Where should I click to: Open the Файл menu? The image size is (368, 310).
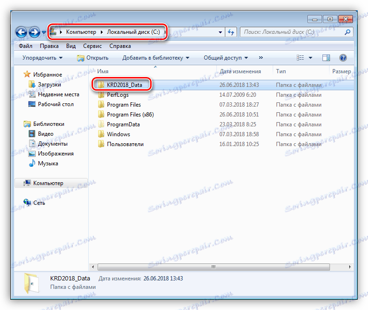(x=25, y=46)
